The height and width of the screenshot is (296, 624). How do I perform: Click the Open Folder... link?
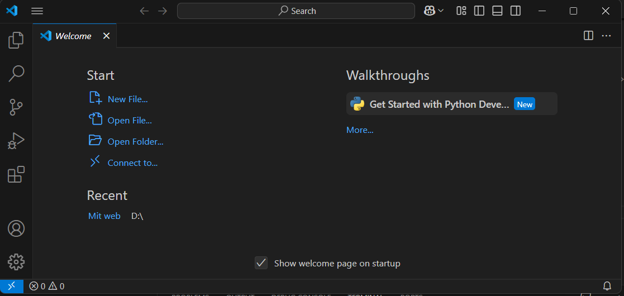coord(135,141)
